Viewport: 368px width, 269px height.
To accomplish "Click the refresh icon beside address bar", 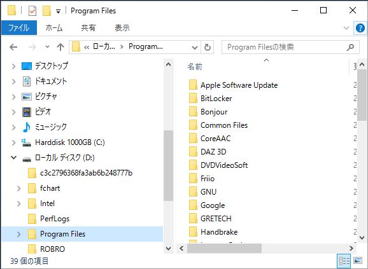I will pyautogui.click(x=207, y=47).
